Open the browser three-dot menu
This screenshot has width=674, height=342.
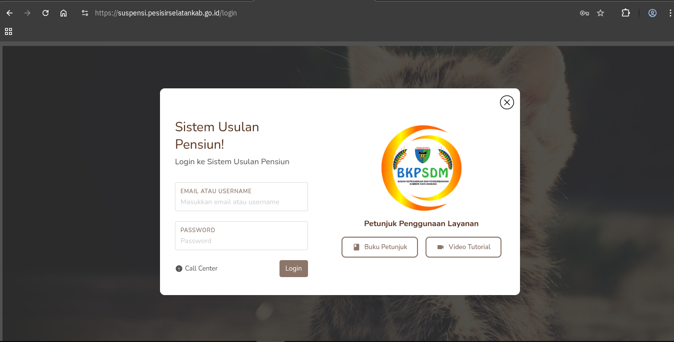[x=670, y=13]
